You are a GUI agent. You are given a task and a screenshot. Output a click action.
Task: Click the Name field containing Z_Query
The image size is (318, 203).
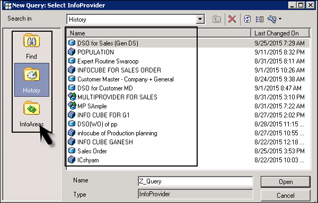[195, 181]
